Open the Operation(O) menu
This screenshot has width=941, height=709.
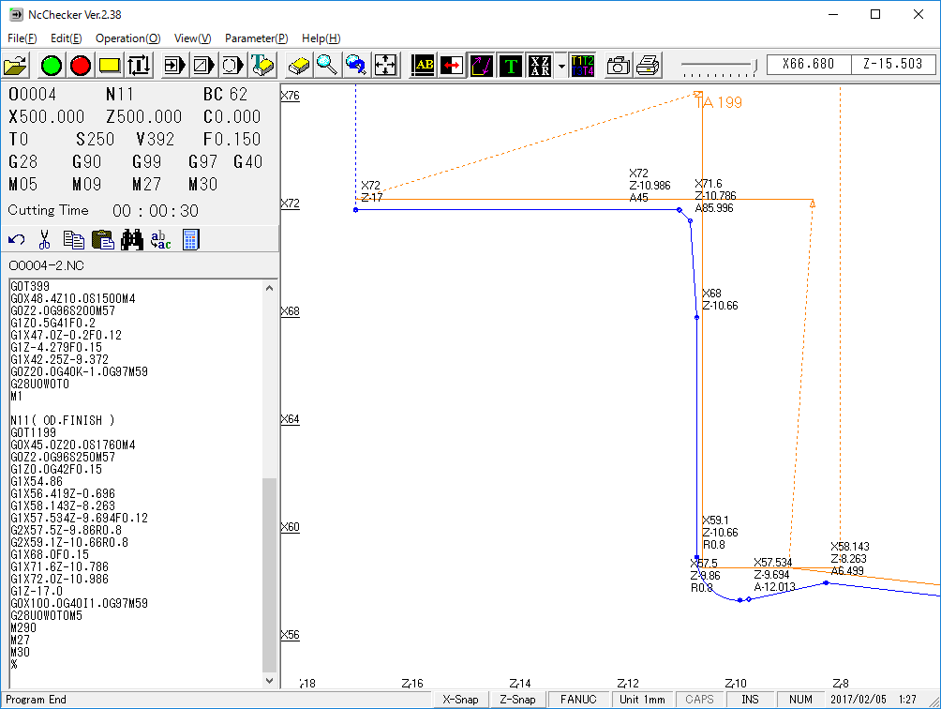(x=127, y=38)
